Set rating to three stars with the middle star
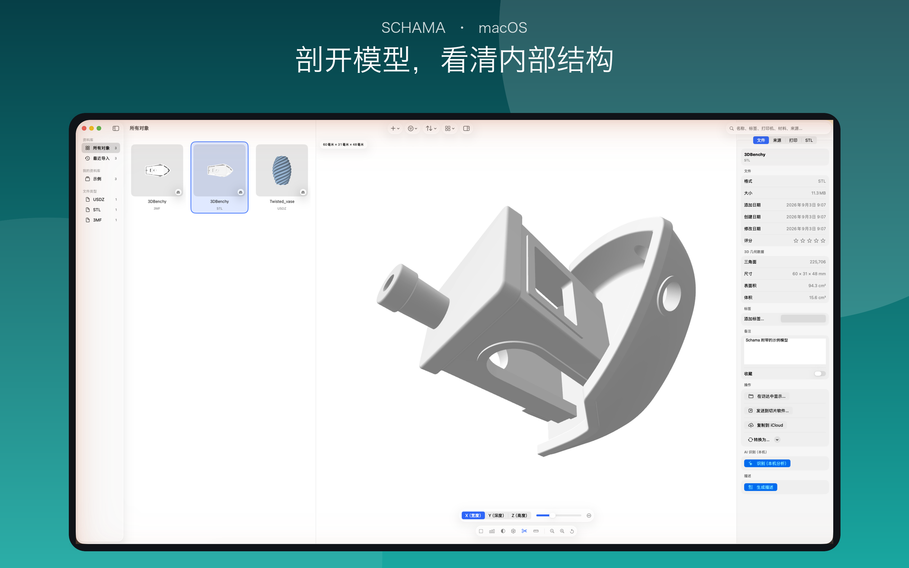 [810, 241]
